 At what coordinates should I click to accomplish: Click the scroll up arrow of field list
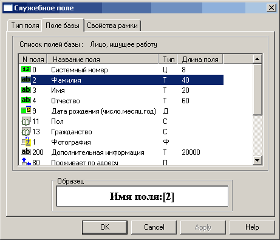point(258,59)
